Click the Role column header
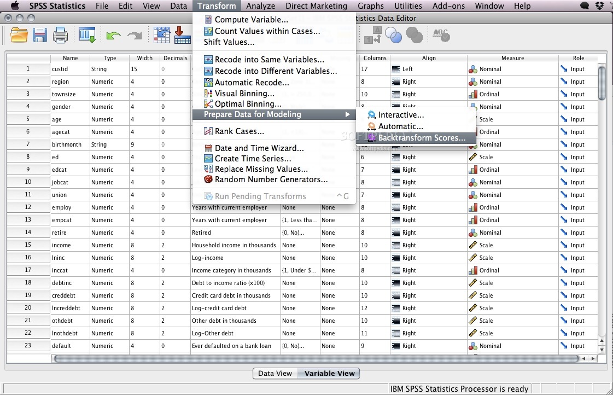 coord(578,58)
